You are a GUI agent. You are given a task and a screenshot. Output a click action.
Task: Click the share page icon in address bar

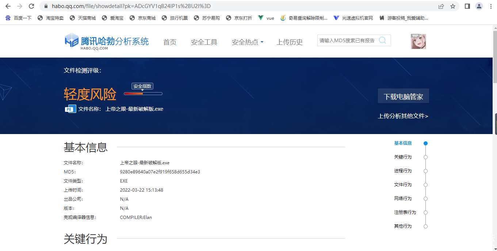coord(441,6)
